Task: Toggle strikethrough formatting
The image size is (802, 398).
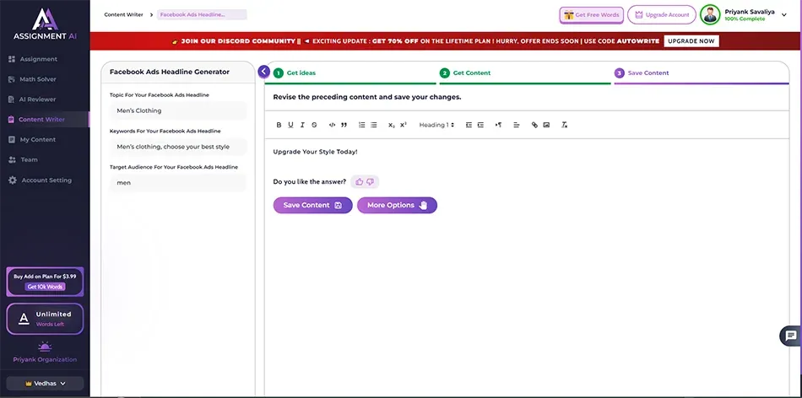Action: 314,125
